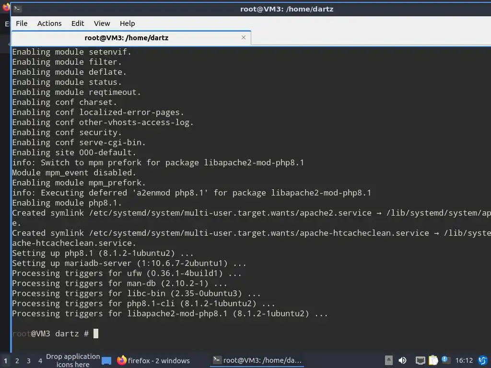Click the 'Setting up mariadb-server' line
The image size is (491, 368).
(x=129, y=263)
